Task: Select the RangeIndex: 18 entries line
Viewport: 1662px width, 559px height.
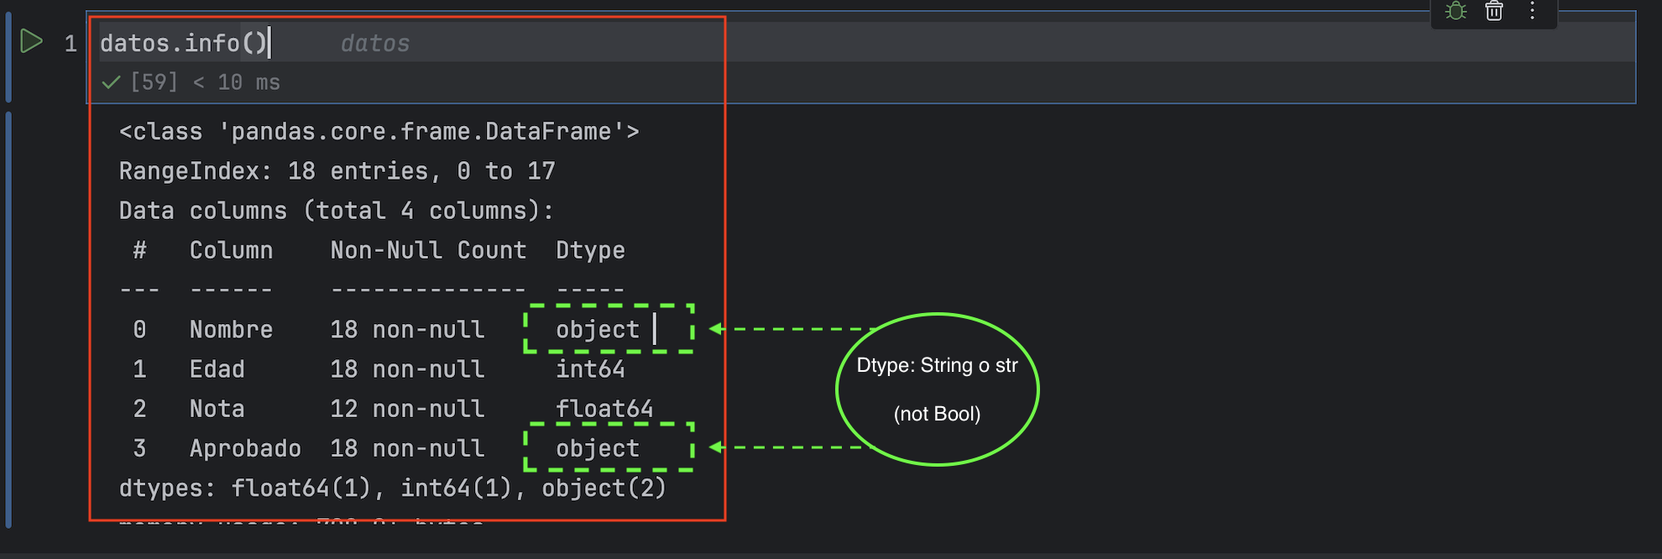Action: (337, 171)
